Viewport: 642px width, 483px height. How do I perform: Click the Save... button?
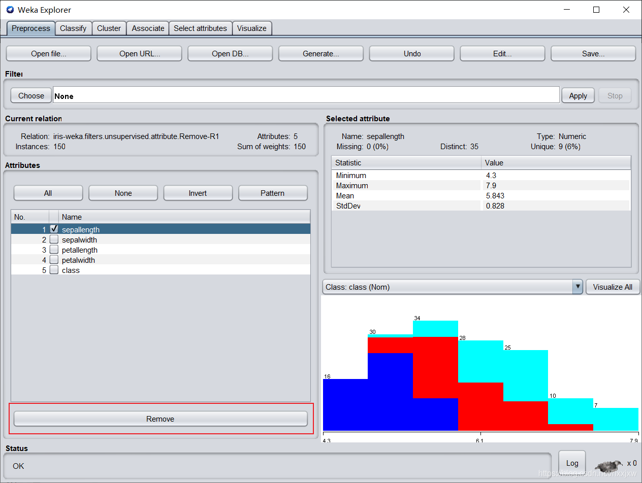[593, 53]
